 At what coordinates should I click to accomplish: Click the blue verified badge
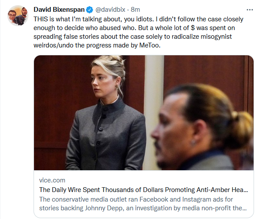tap(89, 10)
